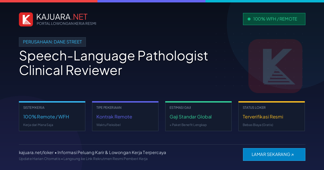This screenshot has width=324, height=170.
Task: Click the Update Harian Otomatis footer text
Action: pyautogui.click(x=40, y=159)
